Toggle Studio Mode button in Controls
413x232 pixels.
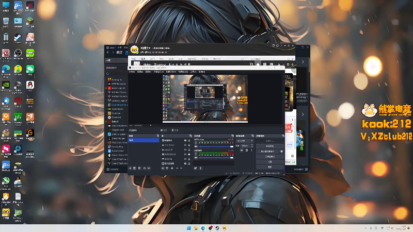tap(269, 157)
